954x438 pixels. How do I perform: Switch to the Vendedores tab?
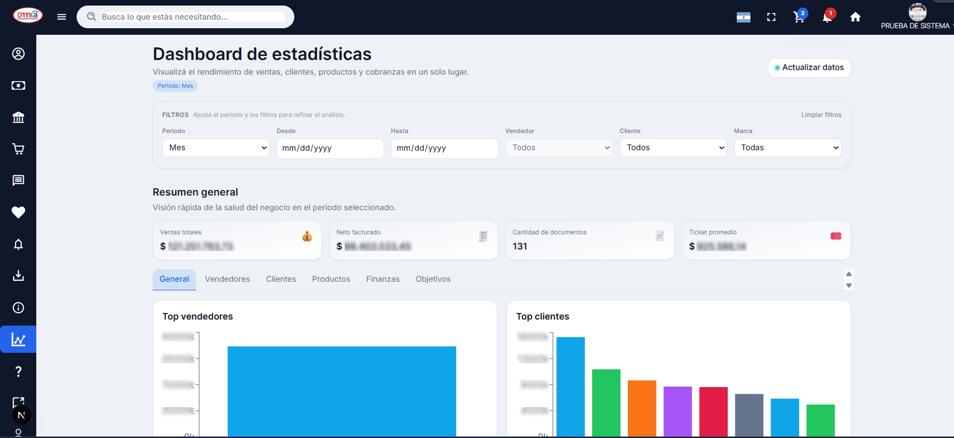(227, 279)
